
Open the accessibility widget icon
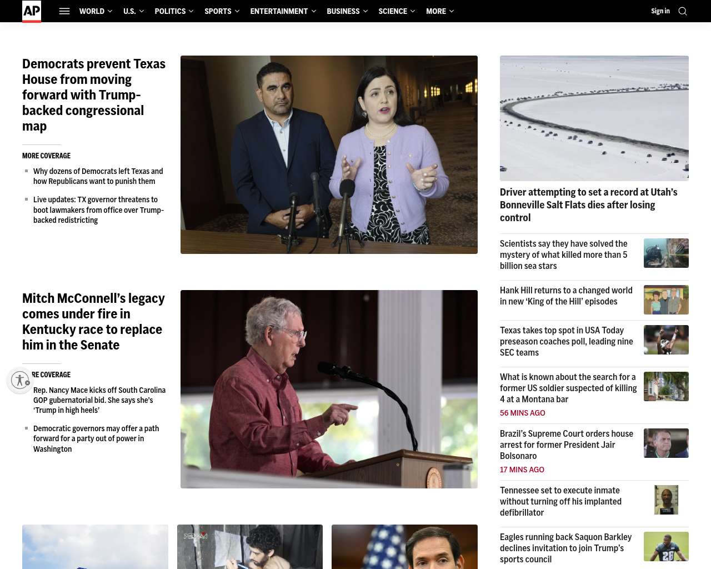coord(20,380)
